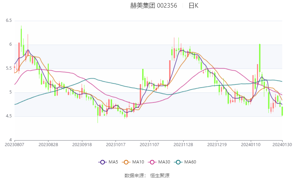Click the MA30 legend label text
294x179 pixels.
click(164, 162)
